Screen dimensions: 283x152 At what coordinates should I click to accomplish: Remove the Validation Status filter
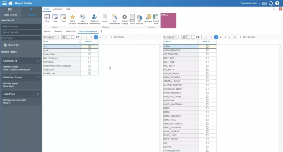(x=38, y=77)
